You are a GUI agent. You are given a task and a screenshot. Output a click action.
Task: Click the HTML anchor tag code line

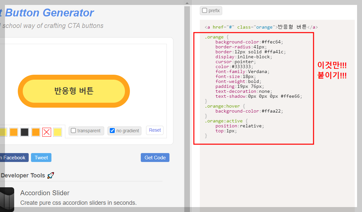tap(261, 27)
